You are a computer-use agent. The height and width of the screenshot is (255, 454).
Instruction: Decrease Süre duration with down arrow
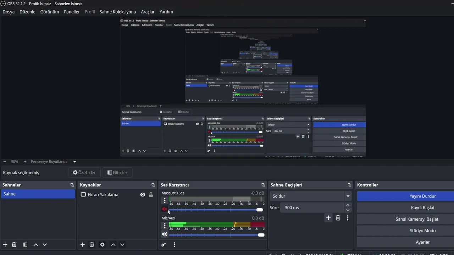pos(348,210)
